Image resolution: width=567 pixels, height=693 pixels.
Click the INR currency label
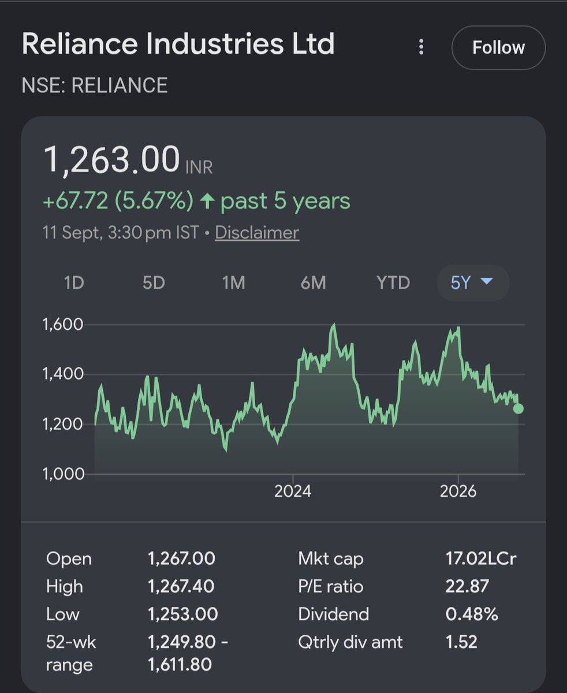click(x=199, y=167)
